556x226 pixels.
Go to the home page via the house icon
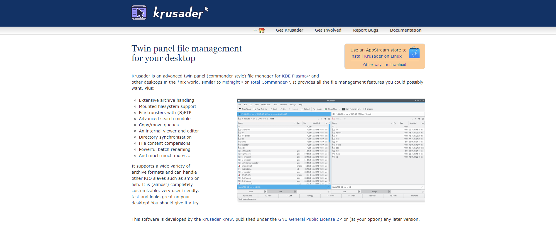(x=262, y=30)
